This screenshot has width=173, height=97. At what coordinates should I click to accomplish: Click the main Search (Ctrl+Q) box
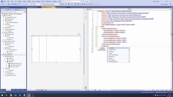point(72,1)
